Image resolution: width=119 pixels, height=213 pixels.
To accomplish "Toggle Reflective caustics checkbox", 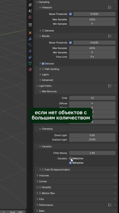I will 70,158.
